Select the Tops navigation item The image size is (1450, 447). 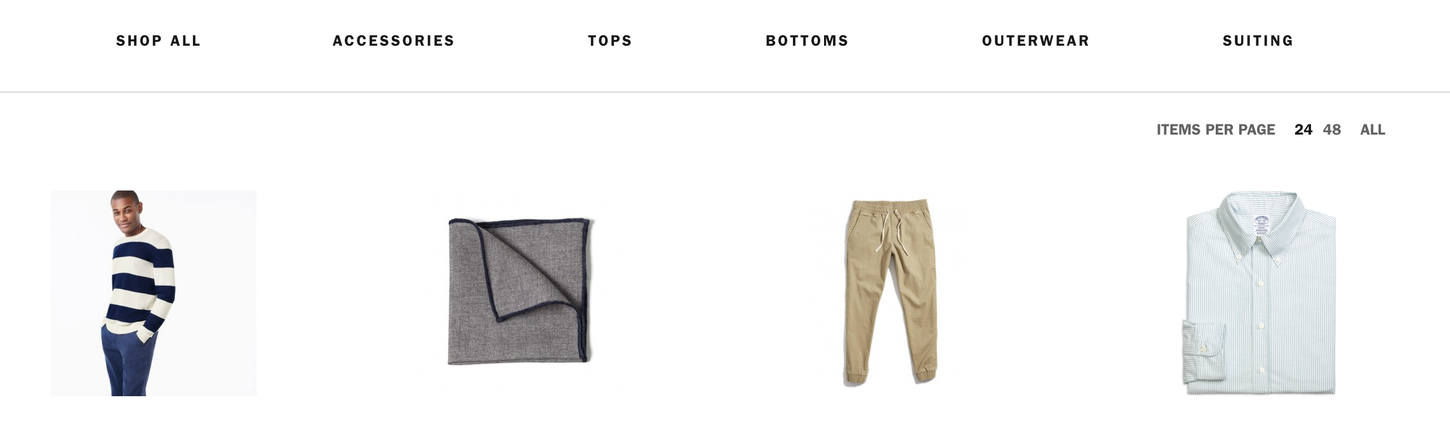(x=610, y=41)
